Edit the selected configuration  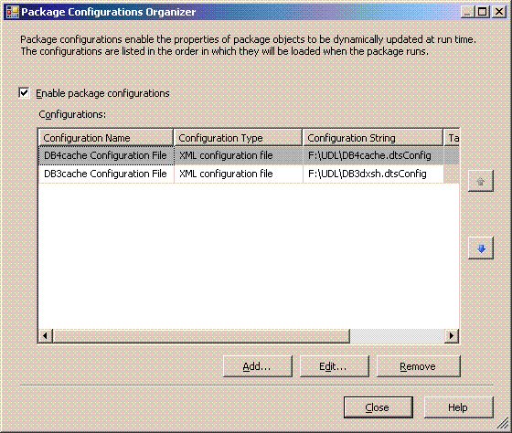[335, 366]
